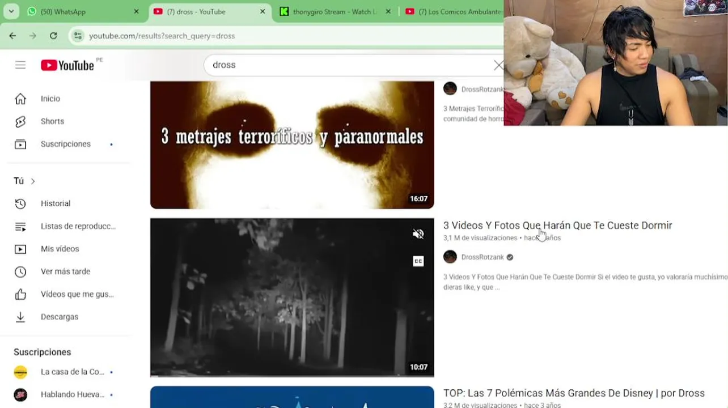The width and height of the screenshot is (728, 408).
Task: Go to the YouTube logo home
Action: click(67, 65)
